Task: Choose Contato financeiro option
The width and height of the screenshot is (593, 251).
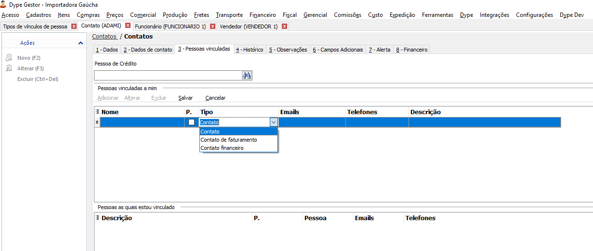Action: click(238, 148)
